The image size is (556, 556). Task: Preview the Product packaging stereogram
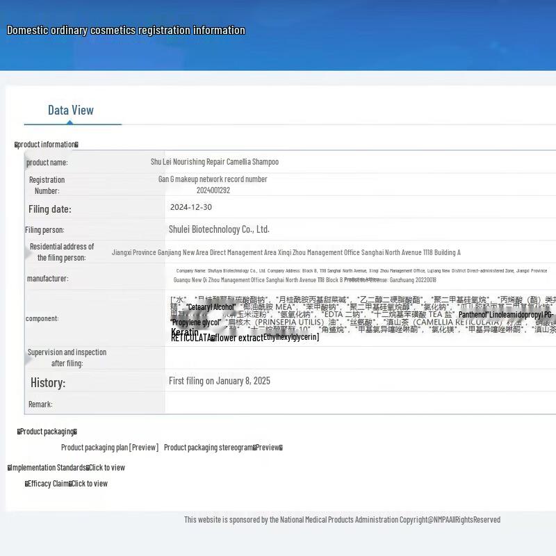(268, 448)
